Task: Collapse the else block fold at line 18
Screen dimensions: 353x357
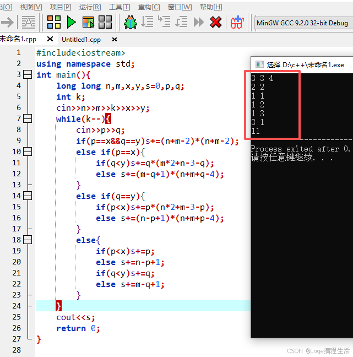Action: [28, 240]
